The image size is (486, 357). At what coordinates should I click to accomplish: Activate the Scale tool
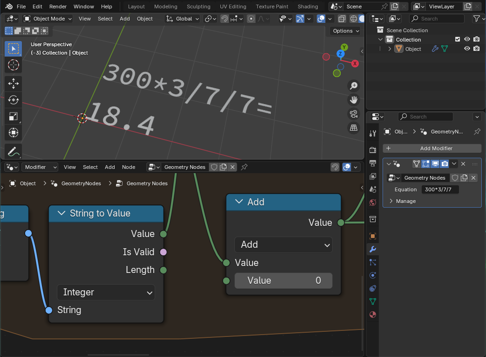click(14, 116)
